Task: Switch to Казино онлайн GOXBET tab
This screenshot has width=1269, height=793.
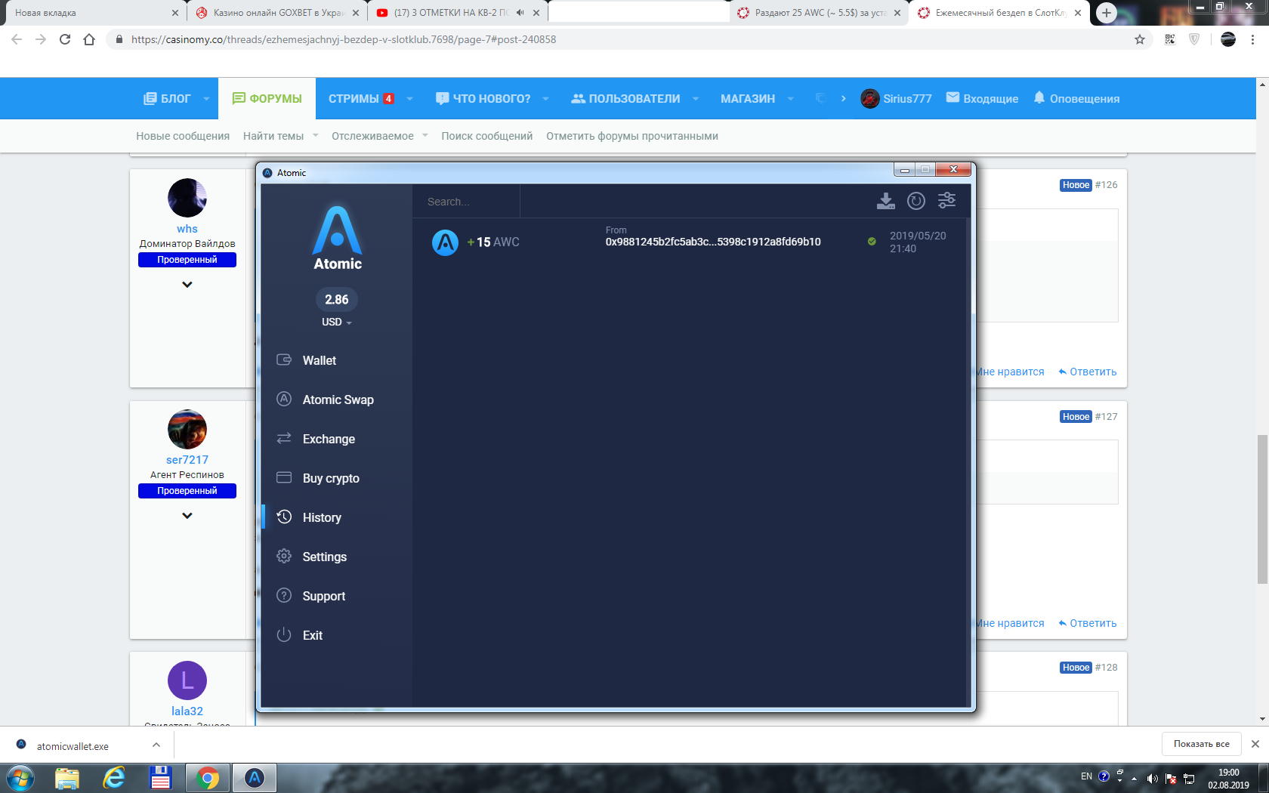Action: click(276, 13)
